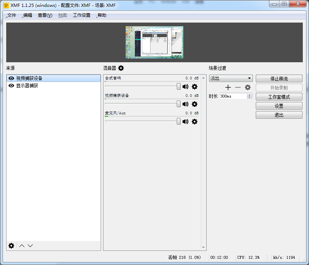Click the preview thumbnail at the top

point(154,42)
